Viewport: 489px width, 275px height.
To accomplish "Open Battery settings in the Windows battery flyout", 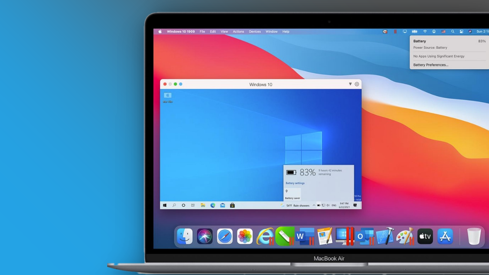I will coord(295,183).
